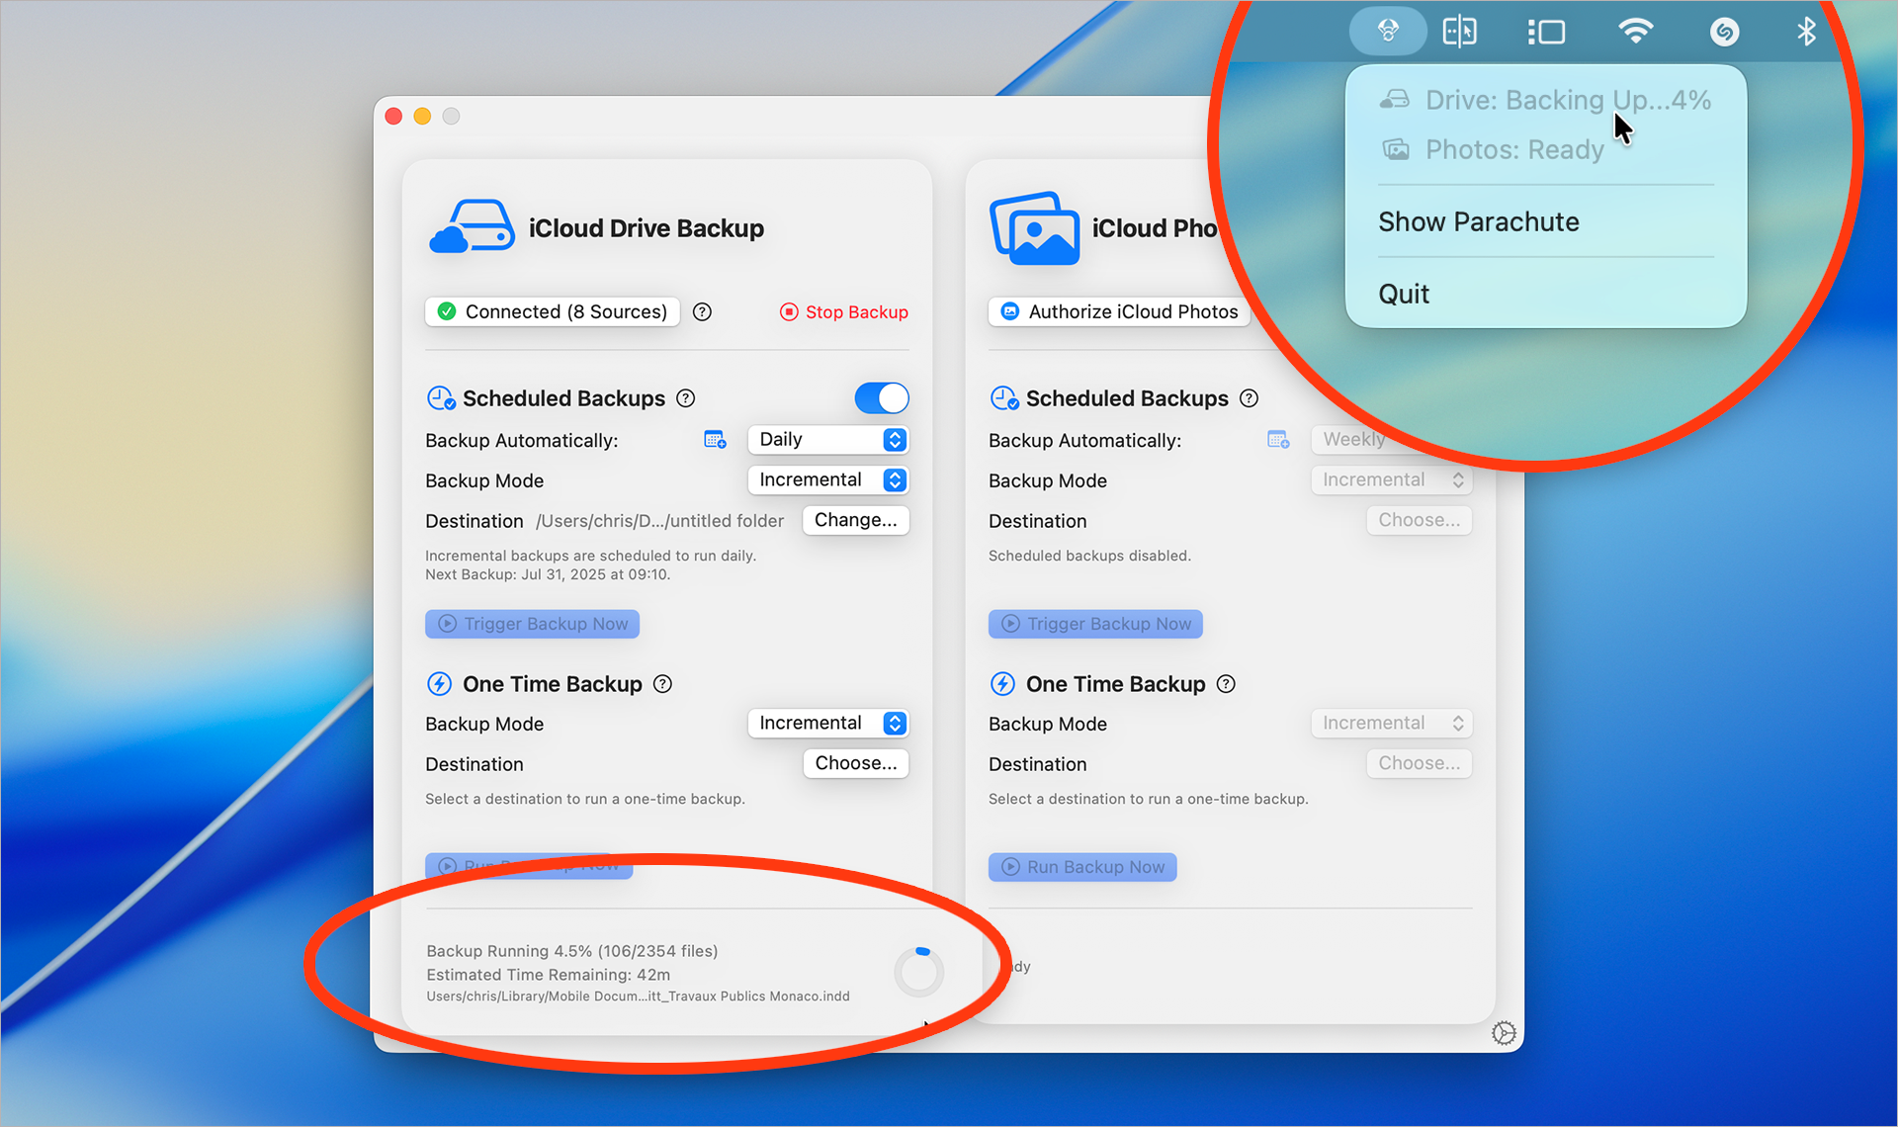Select Drive: Backing Up status menu item
Screen dimensions: 1898x1127
pos(1546,100)
